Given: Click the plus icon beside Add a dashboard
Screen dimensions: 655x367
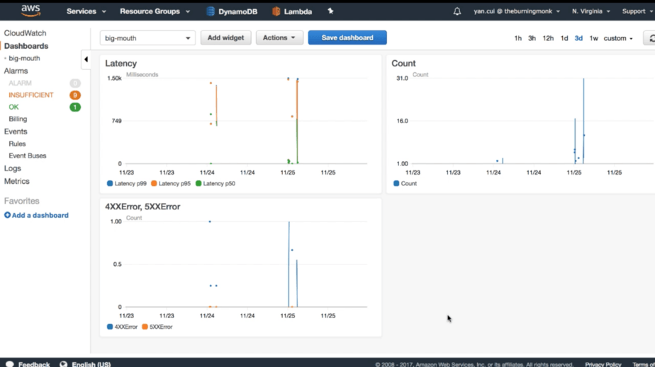Looking at the screenshot, I should click(8, 215).
